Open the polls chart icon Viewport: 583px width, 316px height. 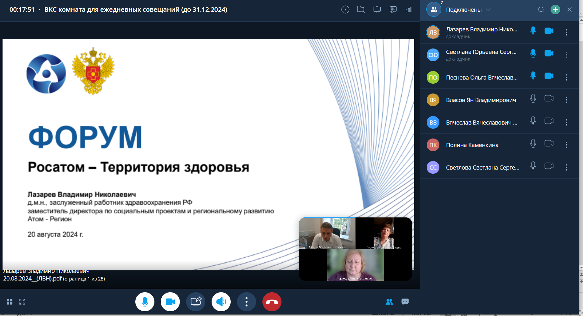[409, 10]
